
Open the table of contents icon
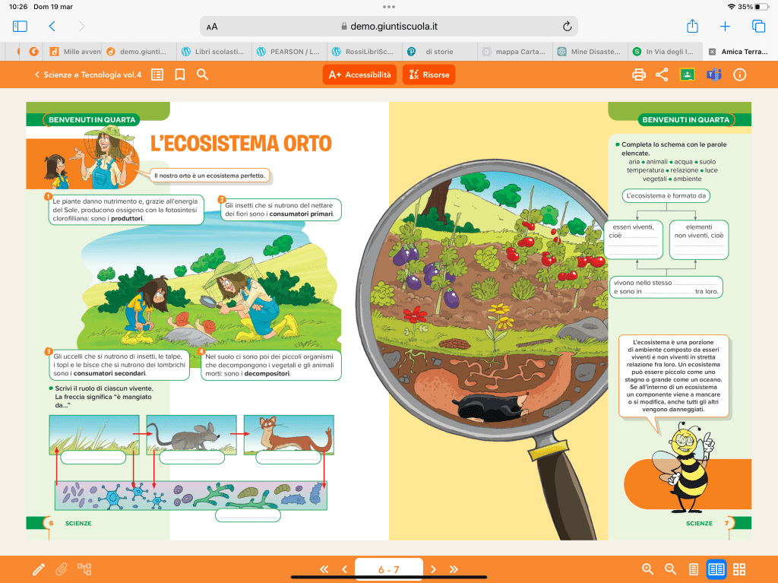coord(157,74)
